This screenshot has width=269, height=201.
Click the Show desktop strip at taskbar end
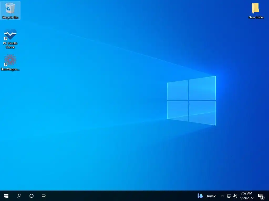point(268,196)
